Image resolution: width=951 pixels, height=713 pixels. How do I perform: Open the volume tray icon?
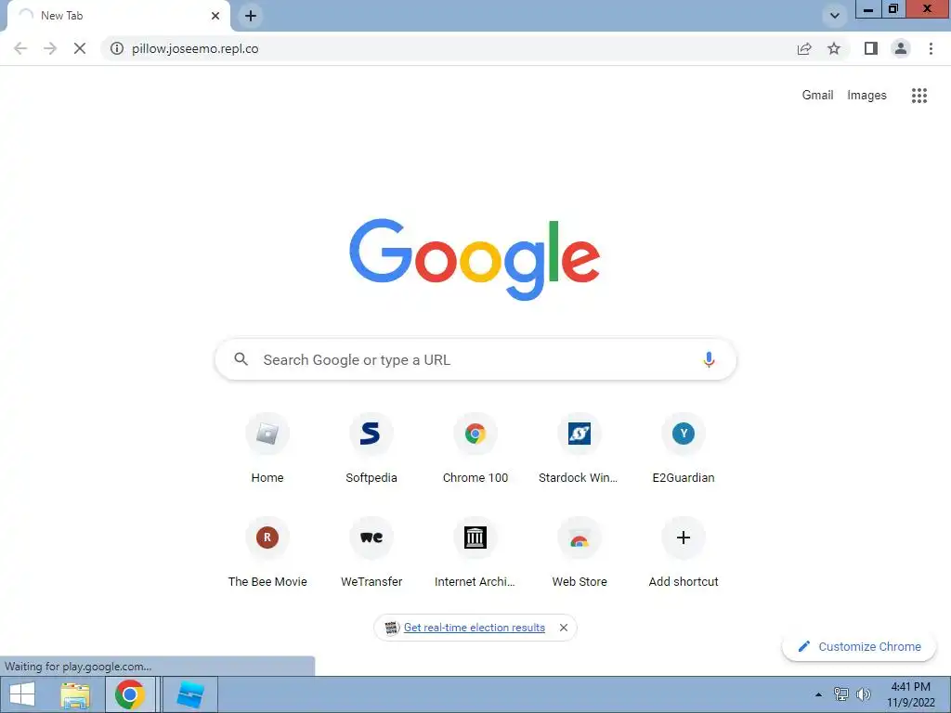[x=863, y=694]
